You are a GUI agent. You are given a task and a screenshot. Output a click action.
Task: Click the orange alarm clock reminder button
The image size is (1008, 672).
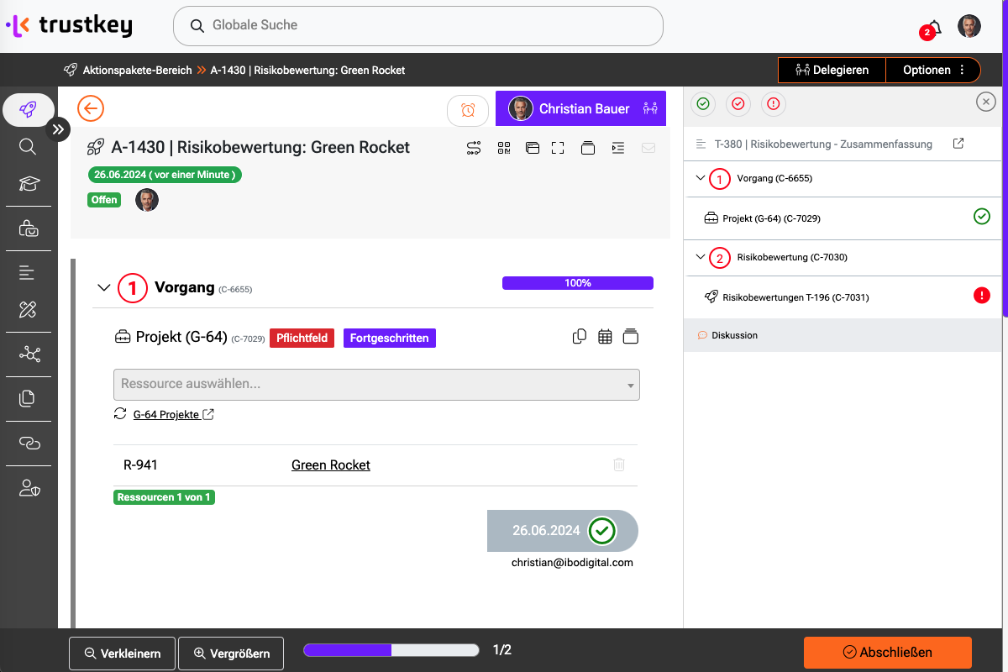(x=468, y=110)
